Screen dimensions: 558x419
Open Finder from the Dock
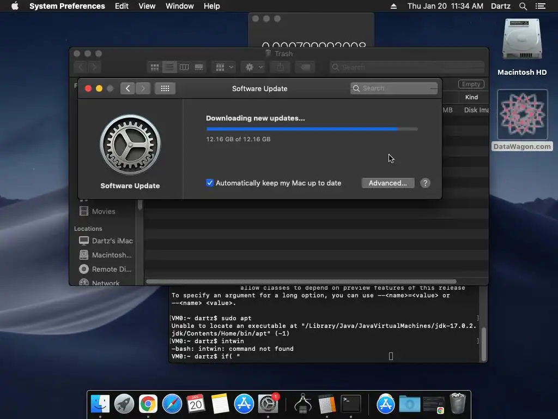tap(100, 404)
